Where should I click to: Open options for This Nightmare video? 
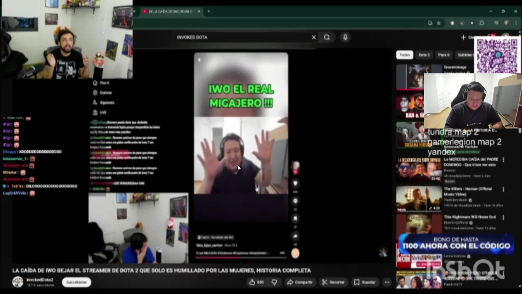pyautogui.click(x=503, y=217)
